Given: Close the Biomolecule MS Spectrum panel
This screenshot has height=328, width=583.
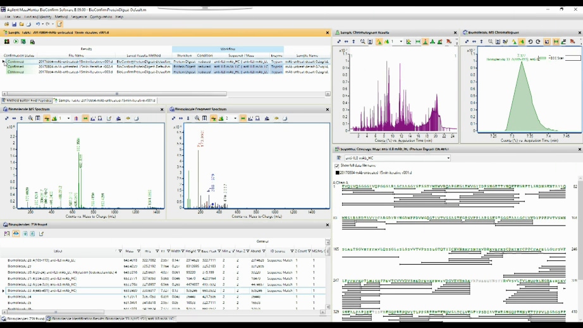Looking at the screenshot, I should (x=161, y=110).
